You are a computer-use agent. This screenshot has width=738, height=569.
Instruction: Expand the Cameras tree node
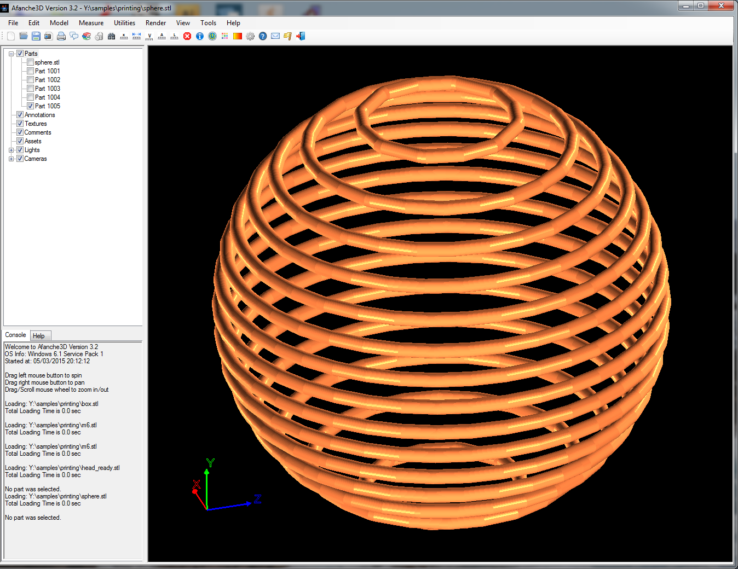pyautogui.click(x=11, y=159)
